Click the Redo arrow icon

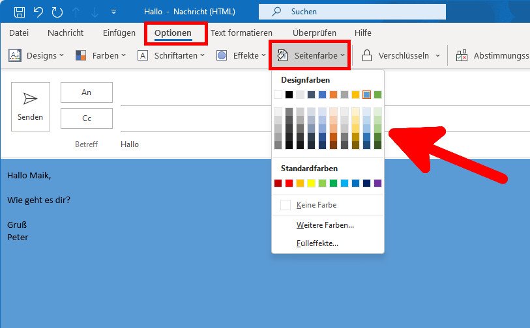(x=57, y=12)
